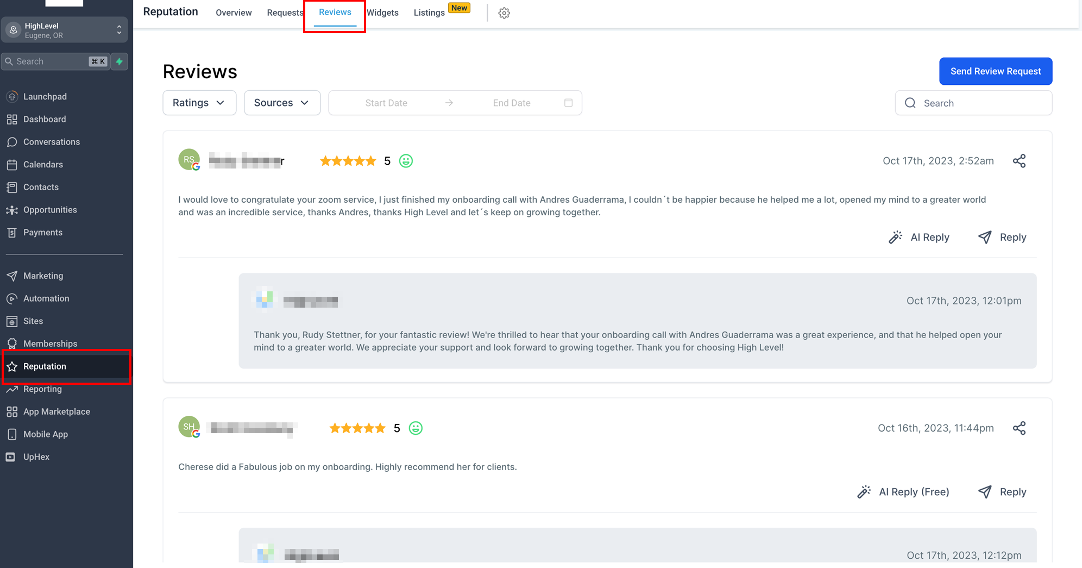Screen dimensions: 1082x568
Task: Switch to the Widgets tab
Action: coord(382,13)
